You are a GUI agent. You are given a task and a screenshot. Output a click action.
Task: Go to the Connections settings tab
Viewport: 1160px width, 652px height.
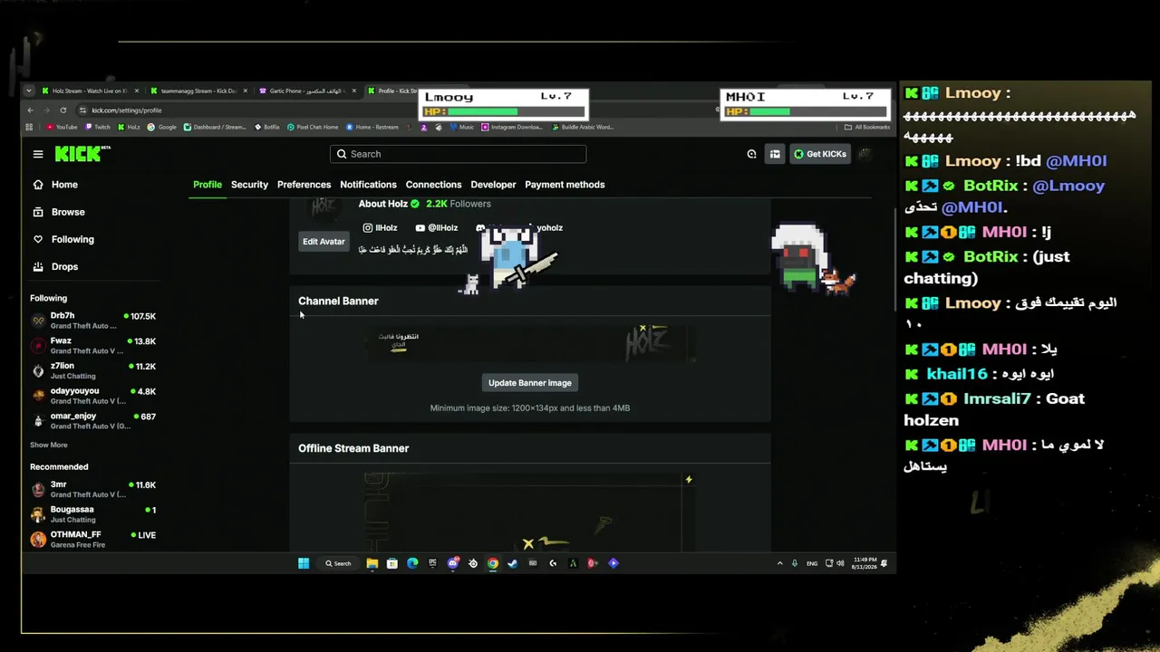(x=433, y=185)
